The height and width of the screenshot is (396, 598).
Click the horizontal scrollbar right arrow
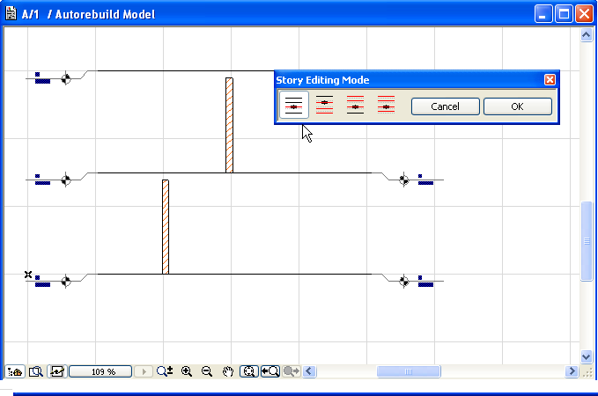572,371
